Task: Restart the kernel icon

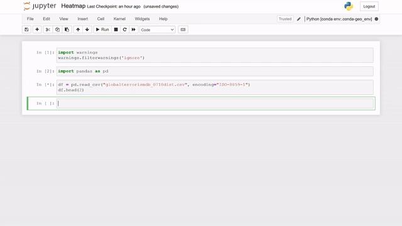Action: (124, 30)
